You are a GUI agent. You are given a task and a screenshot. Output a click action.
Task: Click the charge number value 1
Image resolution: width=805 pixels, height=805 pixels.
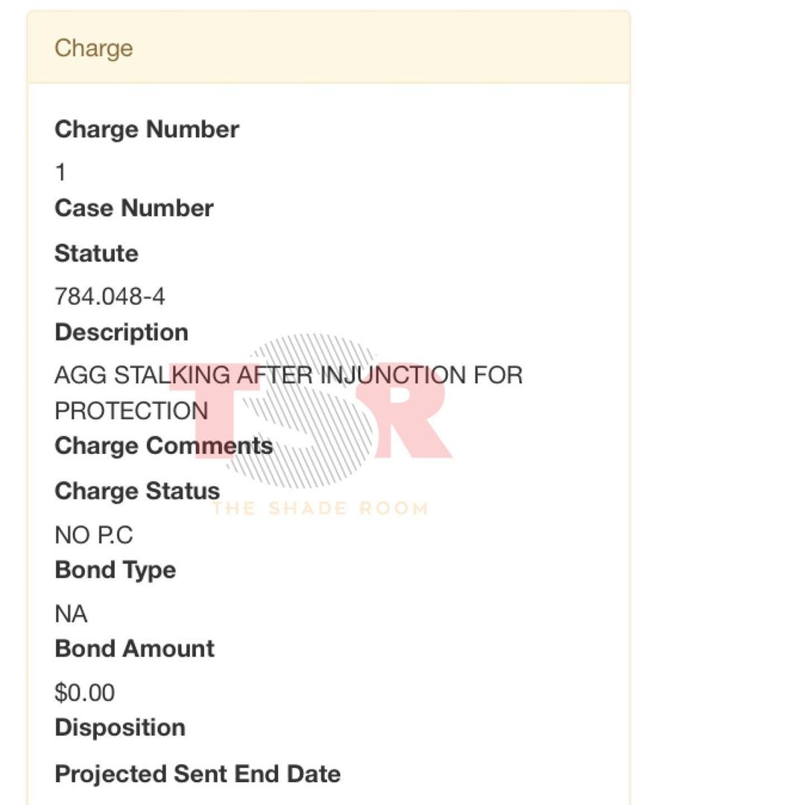point(60,173)
